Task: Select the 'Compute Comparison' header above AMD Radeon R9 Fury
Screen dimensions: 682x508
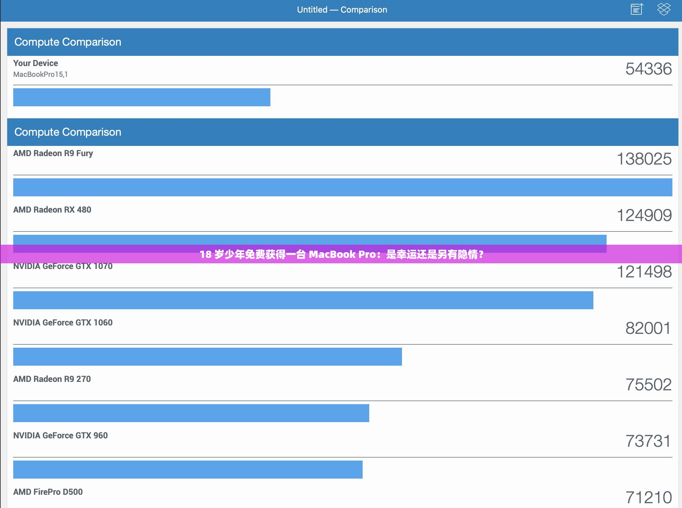Action: pos(343,132)
